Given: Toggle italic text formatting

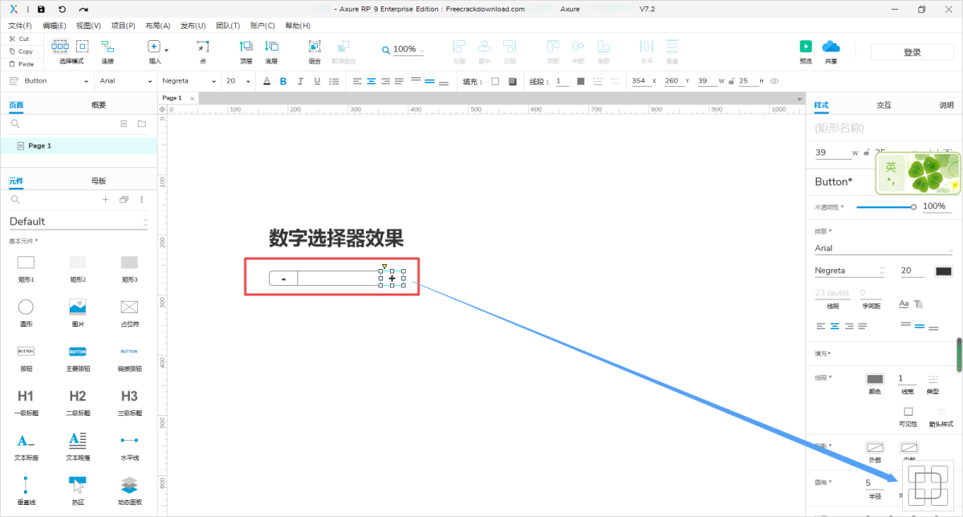Looking at the screenshot, I should point(300,81).
